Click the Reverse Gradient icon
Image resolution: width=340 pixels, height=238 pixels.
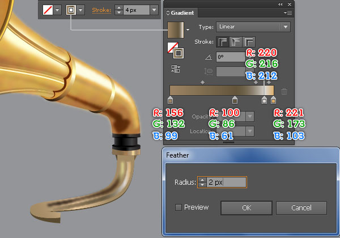pyautogui.click(x=176, y=69)
